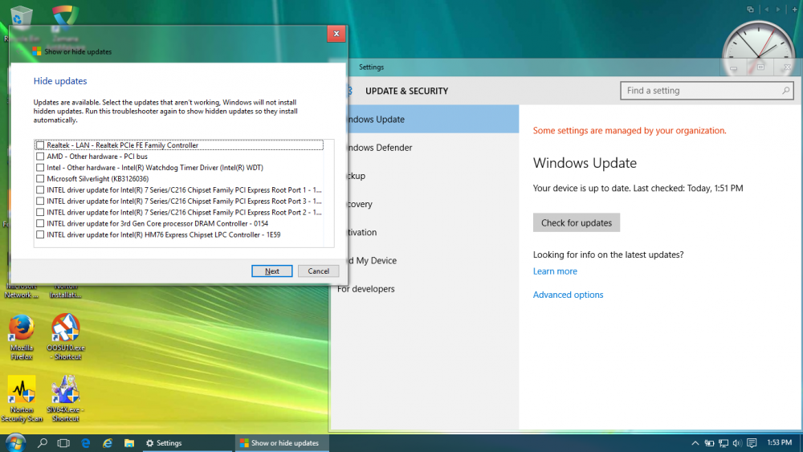Click the 'Hide updates' heading text

(x=60, y=81)
